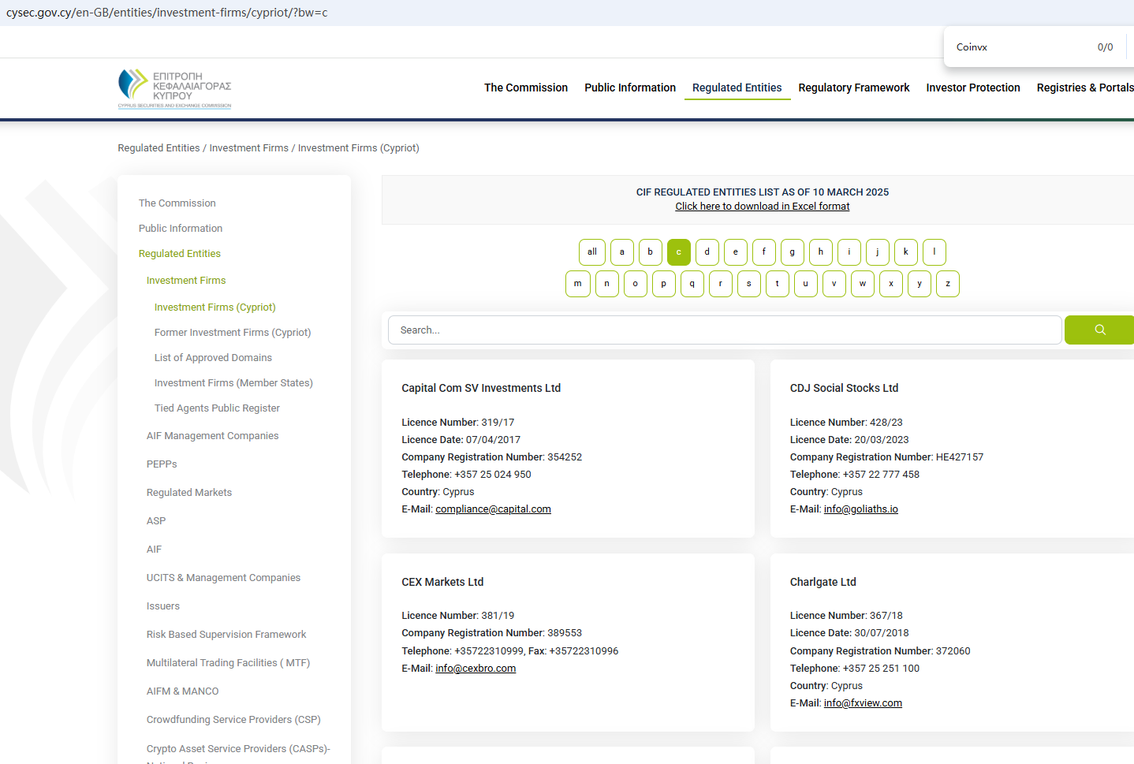This screenshot has width=1134, height=764.
Task: Filter entities by letter q
Action: (x=692, y=284)
